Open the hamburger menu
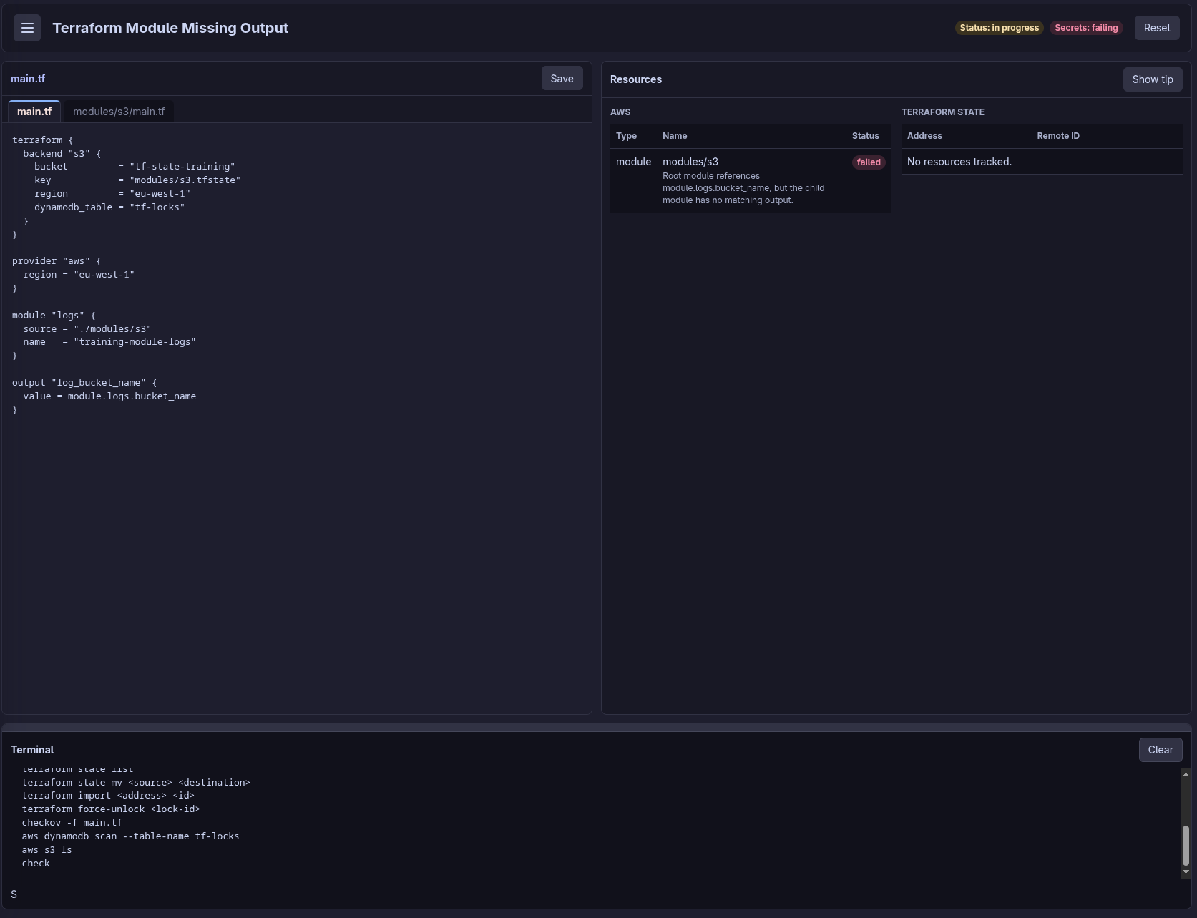 [x=27, y=28]
